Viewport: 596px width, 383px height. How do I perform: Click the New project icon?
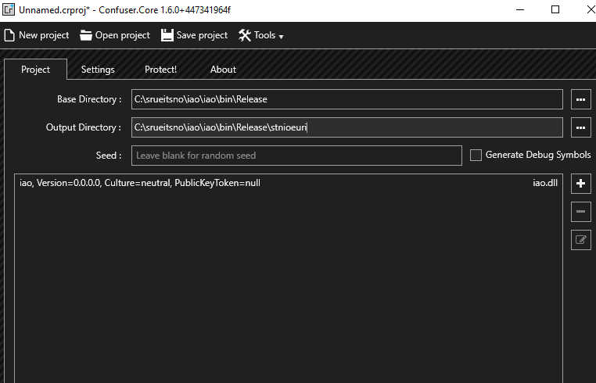coord(9,35)
